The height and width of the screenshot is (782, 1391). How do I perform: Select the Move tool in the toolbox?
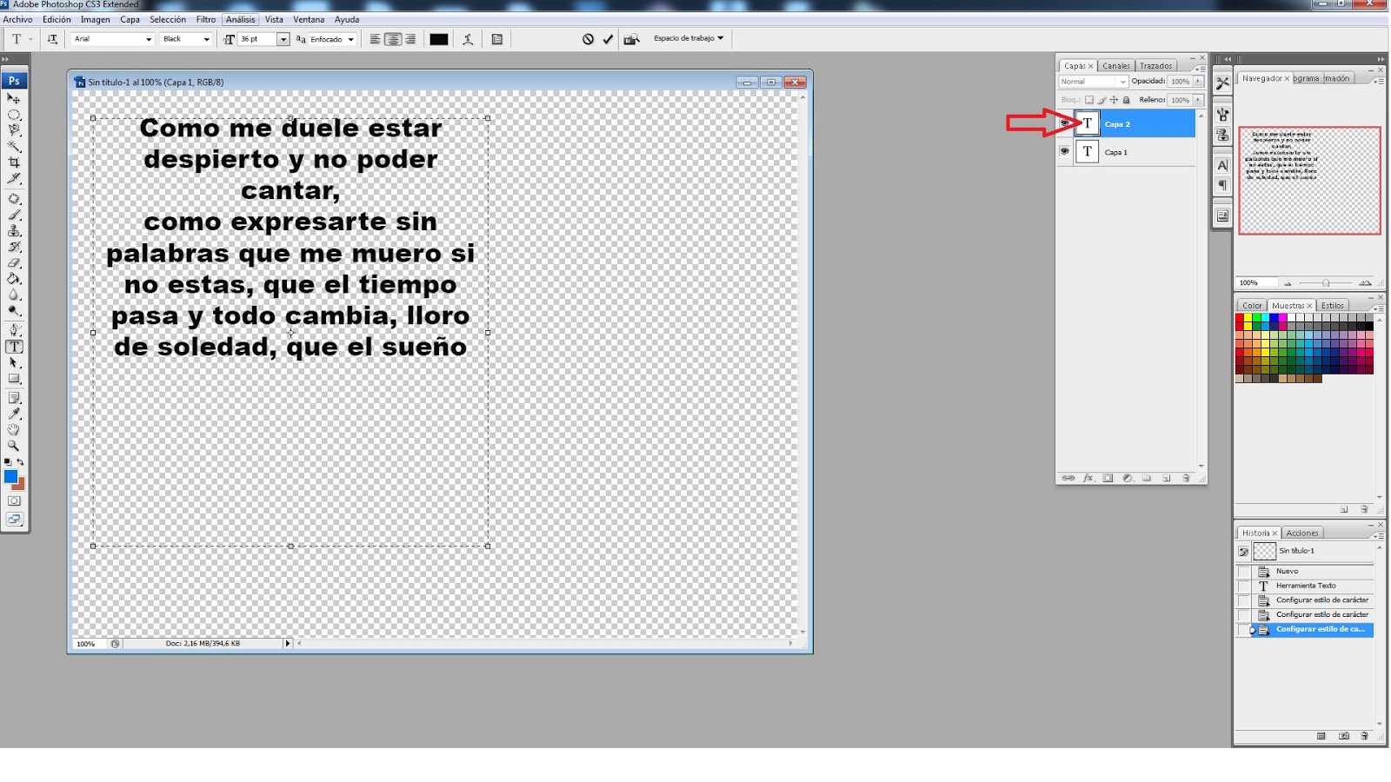click(14, 98)
